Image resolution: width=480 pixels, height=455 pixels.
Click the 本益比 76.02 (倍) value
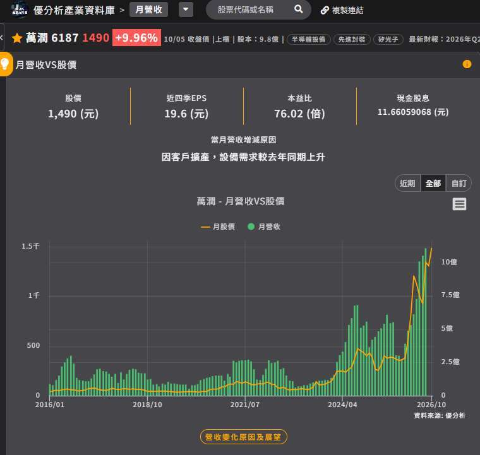pos(299,114)
